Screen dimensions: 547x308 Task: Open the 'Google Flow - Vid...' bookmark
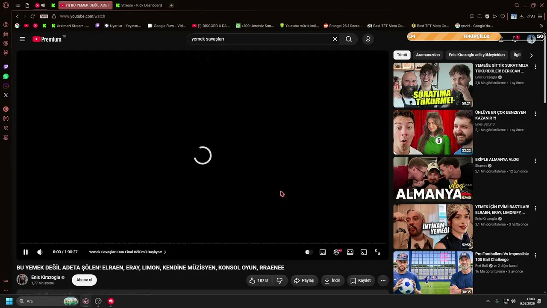click(x=167, y=26)
